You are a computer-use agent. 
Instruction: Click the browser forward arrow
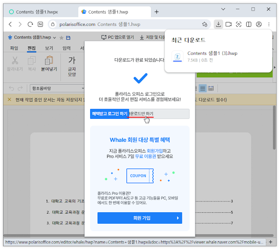coord(20,24)
